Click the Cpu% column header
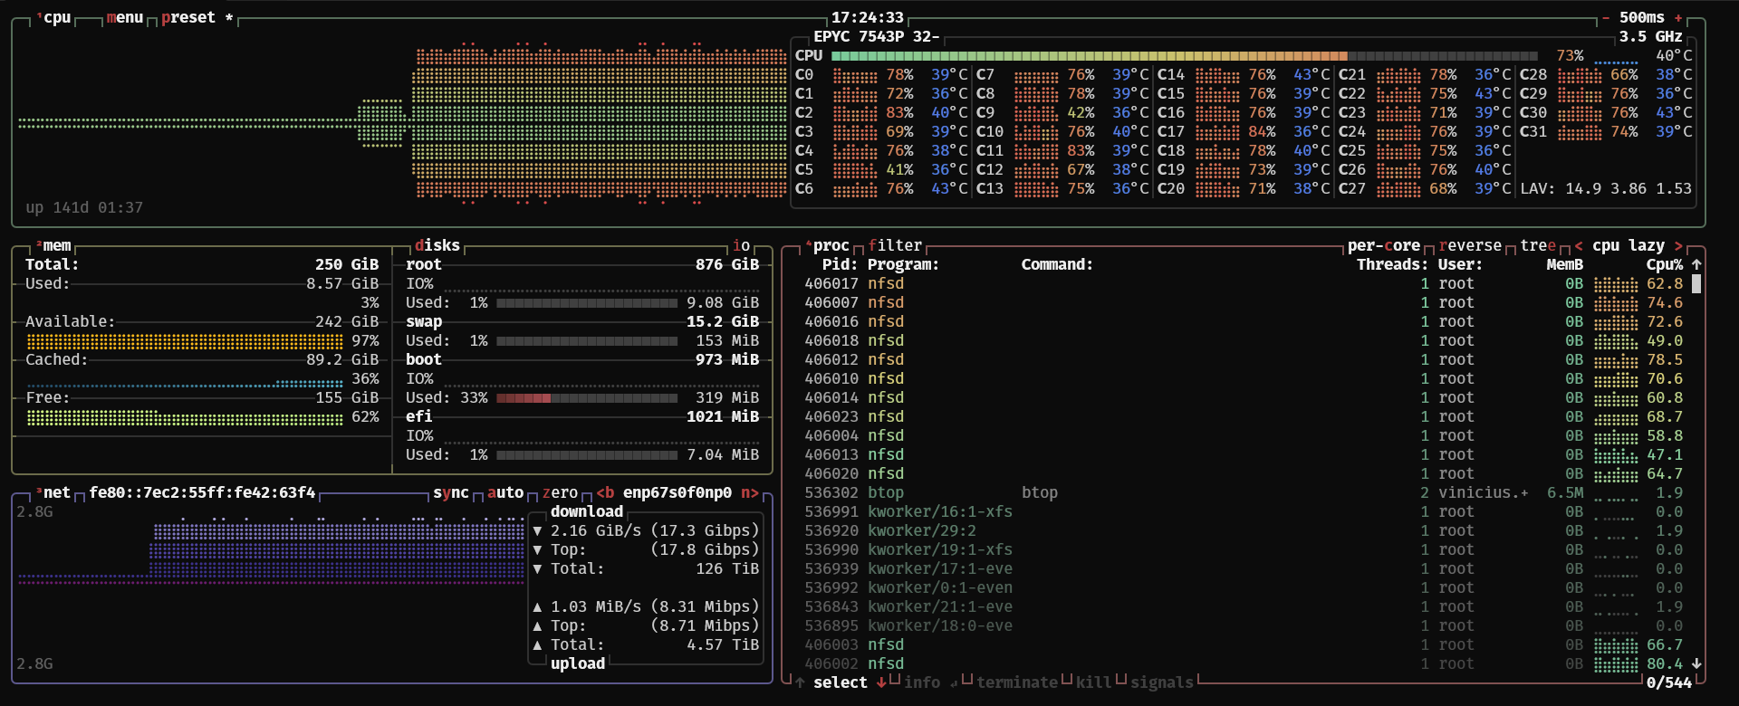Image resolution: width=1739 pixels, height=706 pixels. click(x=1665, y=264)
